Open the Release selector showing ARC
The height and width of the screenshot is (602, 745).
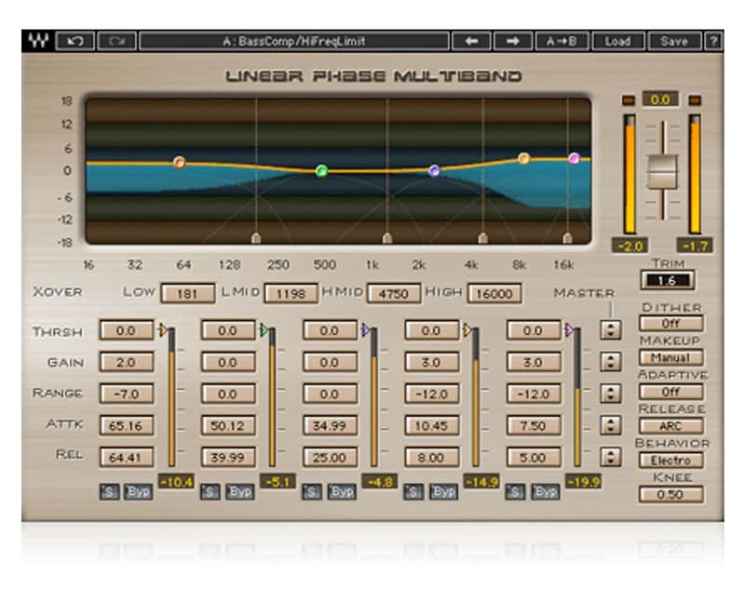pyautogui.click(x=670, y=426)
